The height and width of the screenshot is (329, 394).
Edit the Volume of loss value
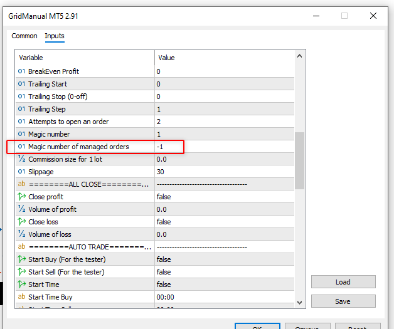point(225,234)
